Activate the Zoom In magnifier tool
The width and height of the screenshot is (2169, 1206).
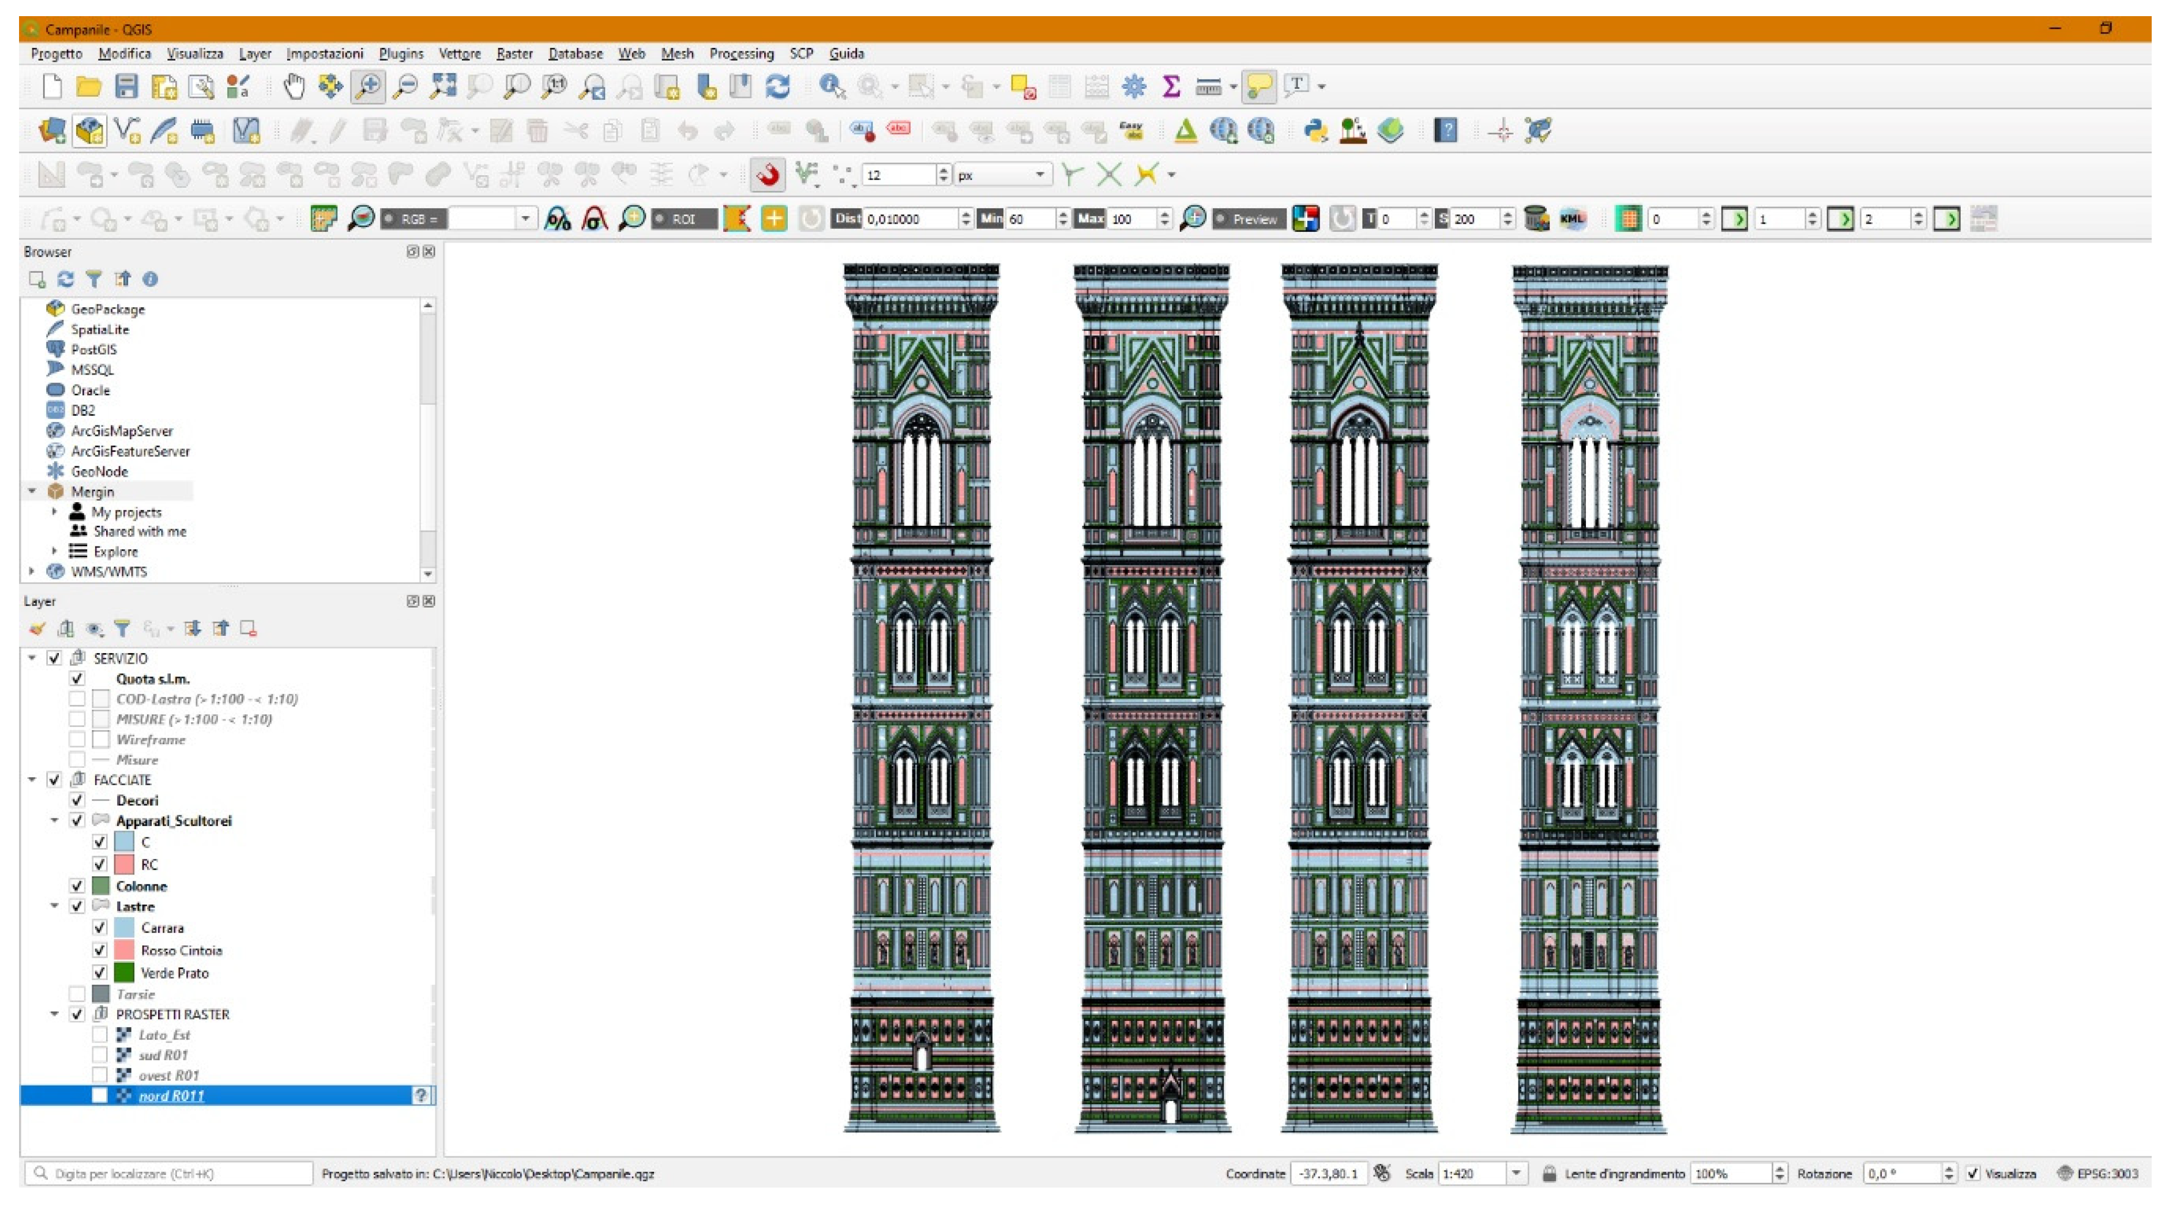tap(368, 86)
